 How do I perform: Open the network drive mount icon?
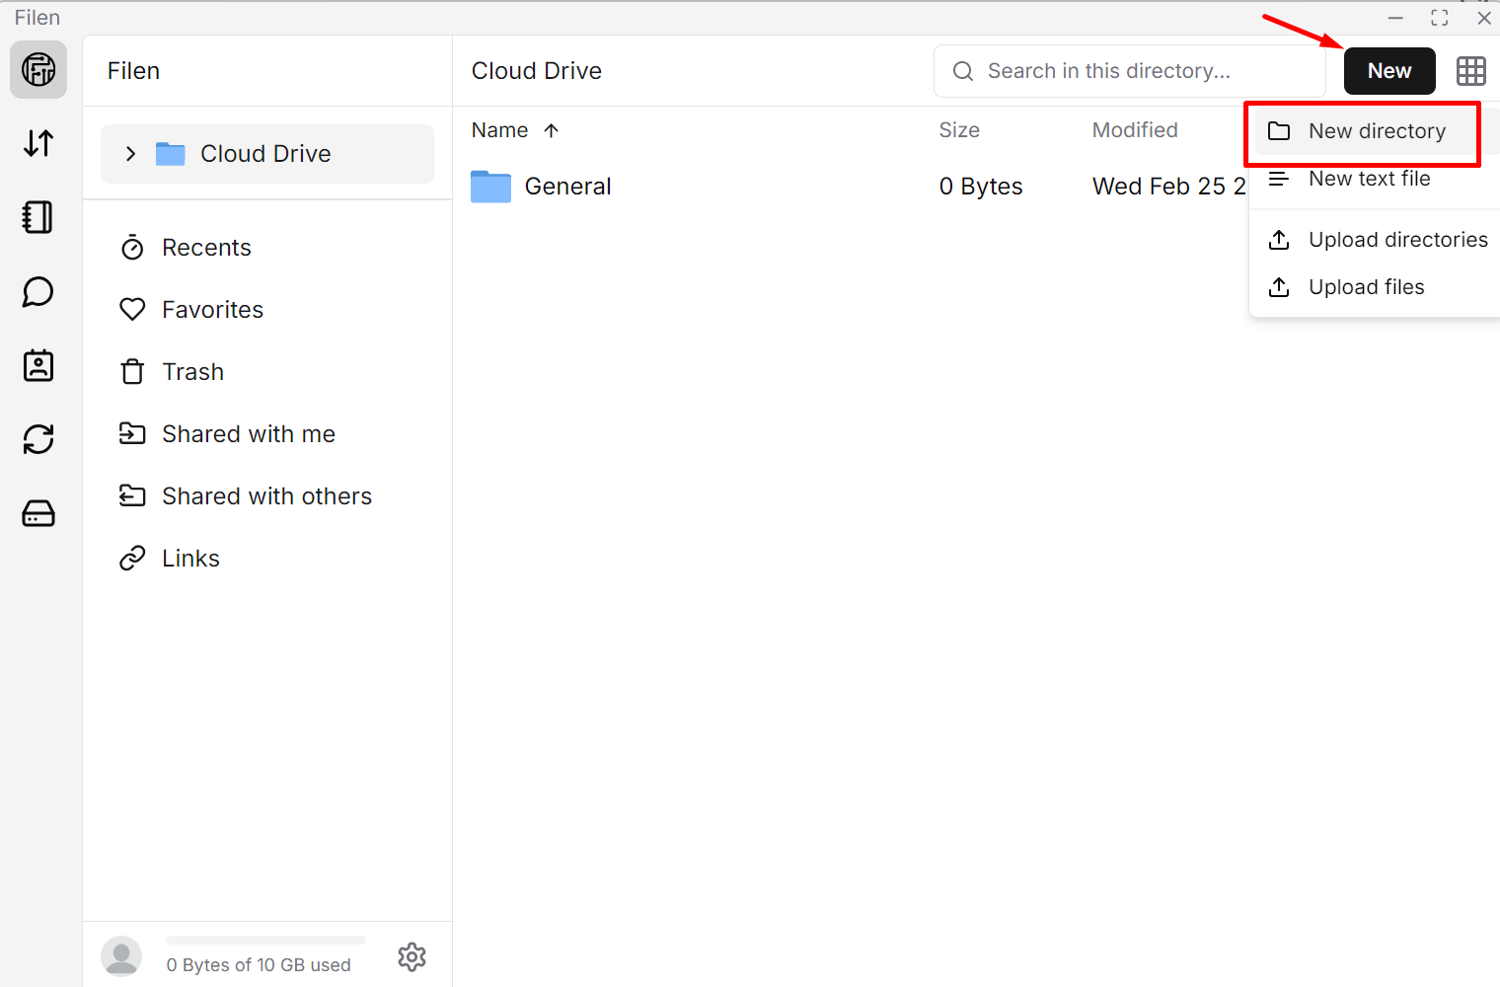[38, 513]
